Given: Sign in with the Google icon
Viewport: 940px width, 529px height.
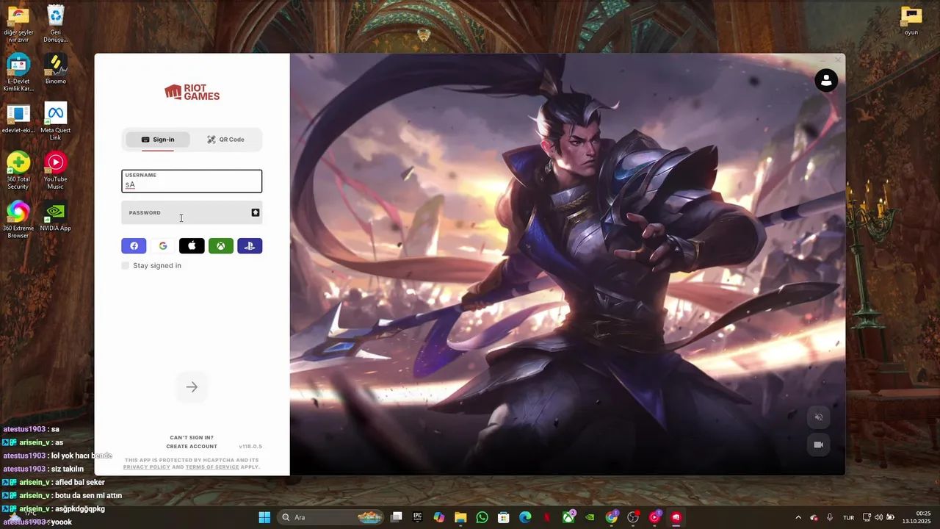Looking at the screenshot, I should pyautogui.click(x=163, y=246).
